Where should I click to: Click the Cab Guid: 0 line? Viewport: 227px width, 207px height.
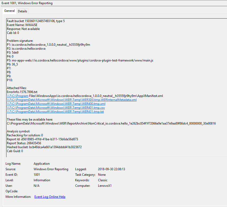coord(15,151)
